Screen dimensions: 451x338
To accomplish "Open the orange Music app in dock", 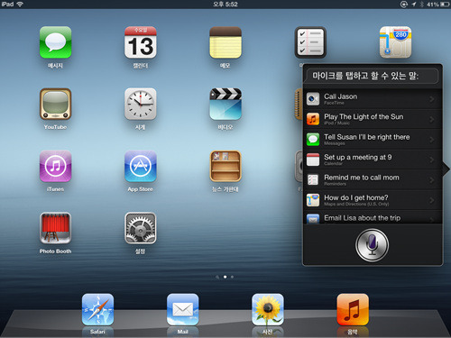I will click(x=353, y=310).
